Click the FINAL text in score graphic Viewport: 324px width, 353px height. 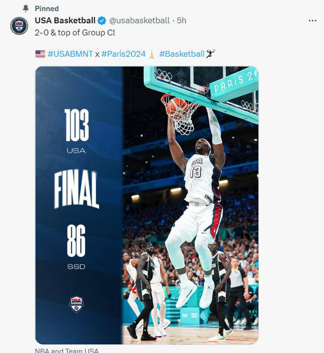pyautogui.click(x=76, y=189)
